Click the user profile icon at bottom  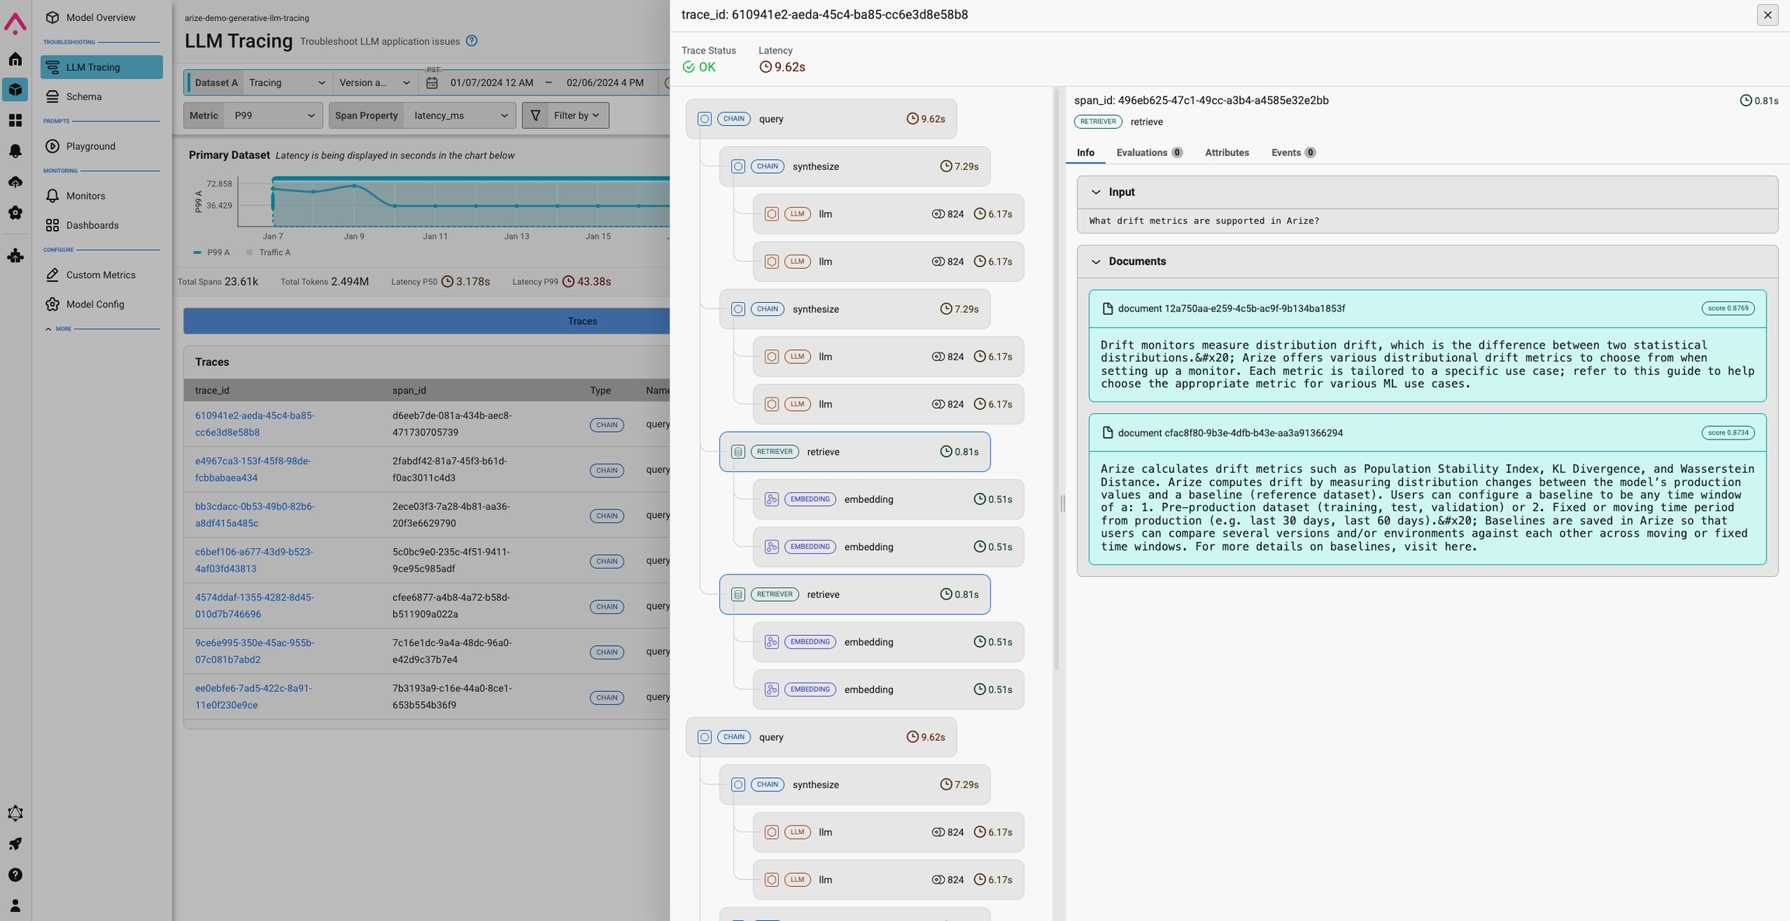tap(16, 905)
